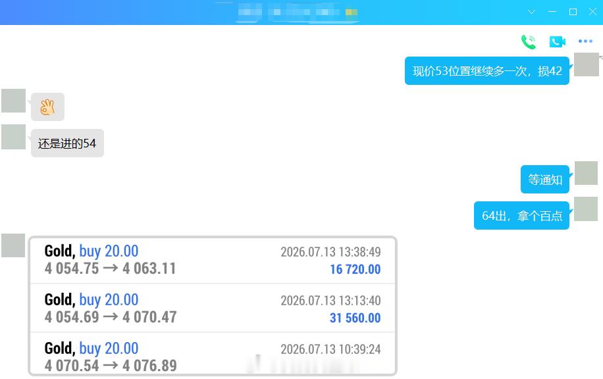Click the timestamp 2026.07.13 13:13:40
This screenshot has width=603, height=379.
(x=330, y=300)
